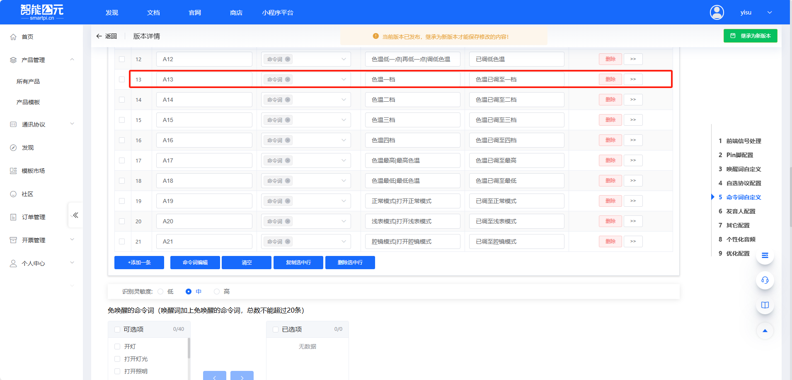792x380 pixels.
Task: Click the A13 name input field
Action: [x=204, y=79]
